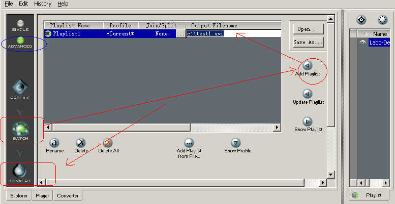Switch to the Player tab
Screen dimensions: 395x204
42,195
